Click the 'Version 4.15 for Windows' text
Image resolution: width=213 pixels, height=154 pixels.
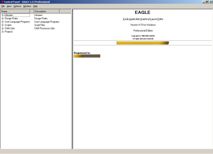[143, 25]
